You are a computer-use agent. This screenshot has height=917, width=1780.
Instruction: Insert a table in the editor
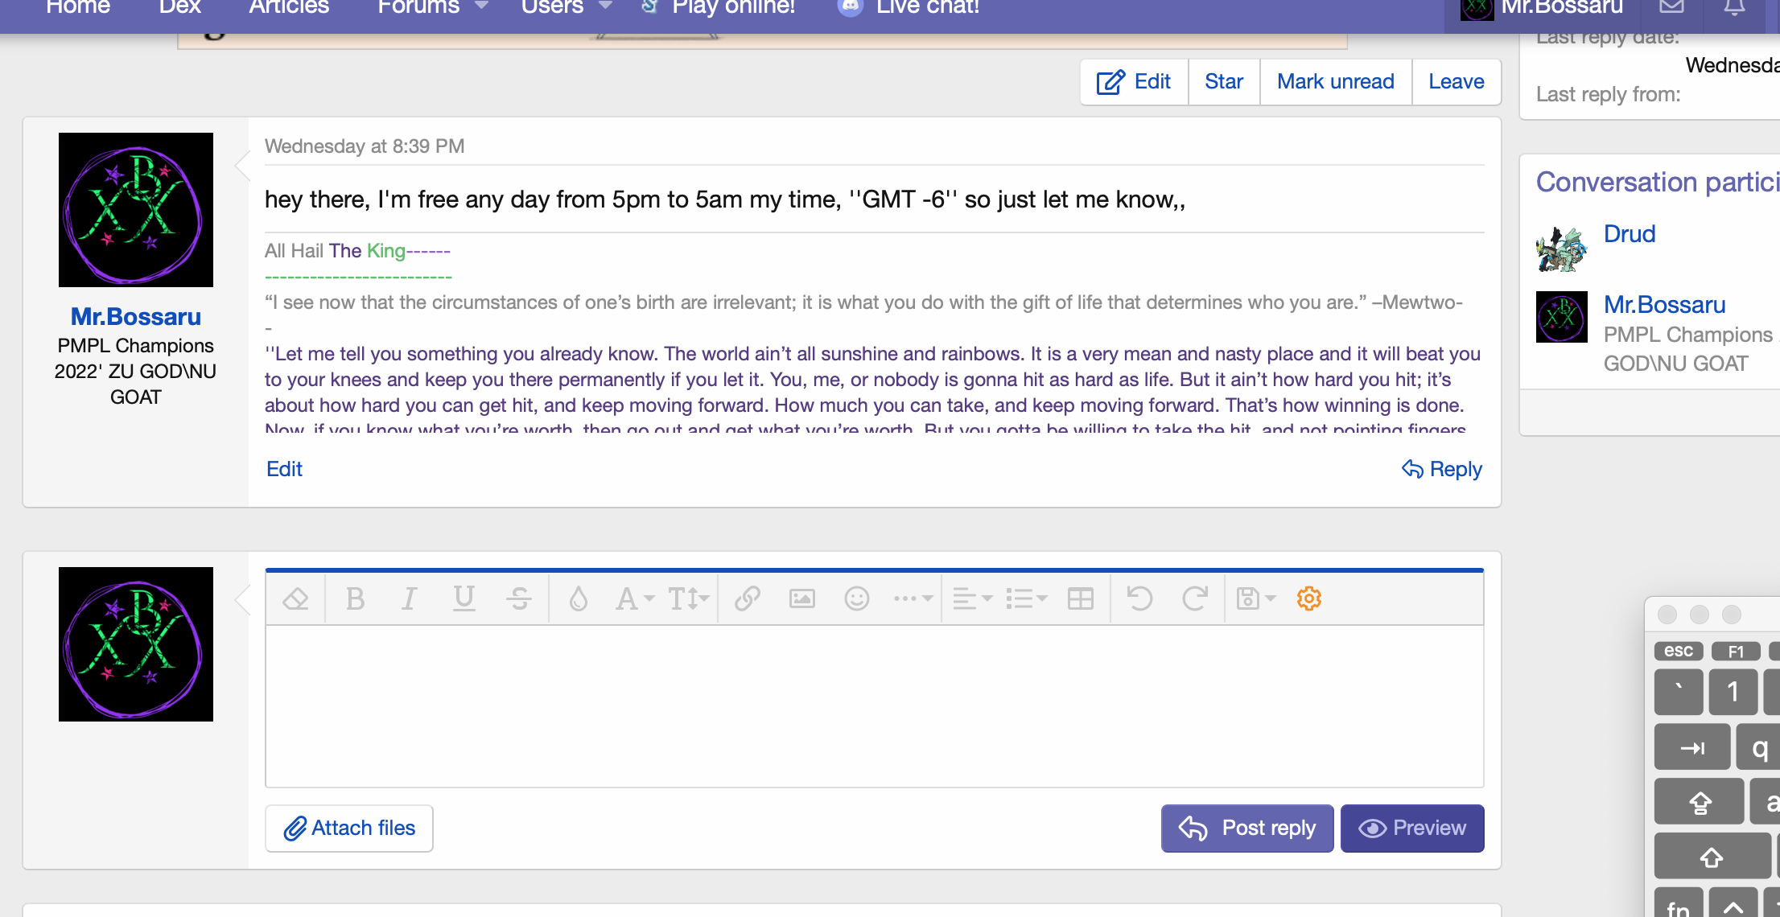coord(1080,599)
